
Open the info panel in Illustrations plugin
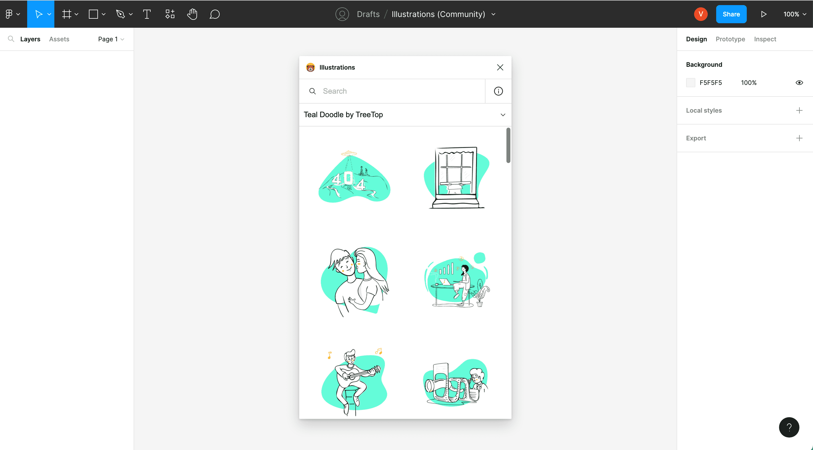coord(498,91)
